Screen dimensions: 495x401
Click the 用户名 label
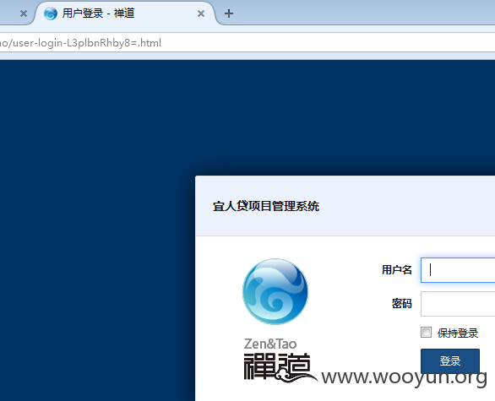point(396,270)
